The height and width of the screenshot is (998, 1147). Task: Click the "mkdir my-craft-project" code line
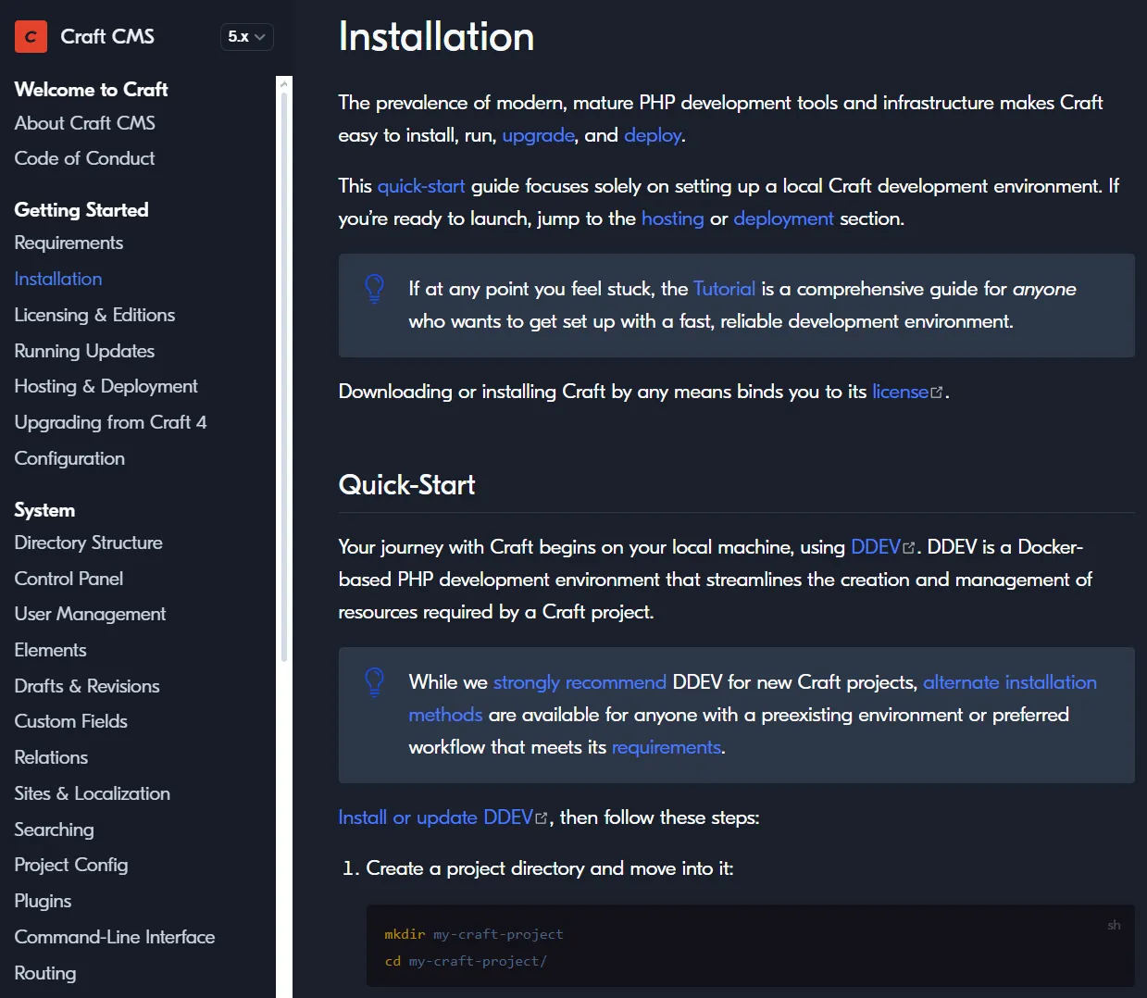click(474, 934)
